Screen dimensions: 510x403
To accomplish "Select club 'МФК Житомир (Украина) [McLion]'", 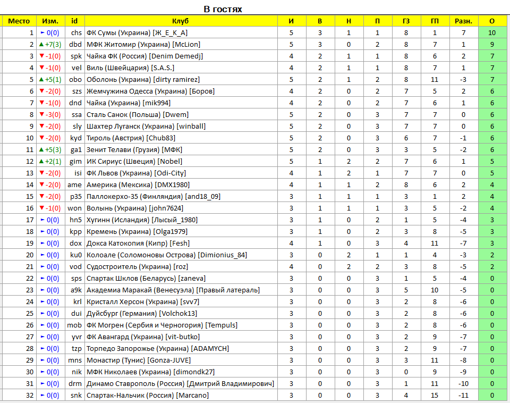I will coord(143,45).
